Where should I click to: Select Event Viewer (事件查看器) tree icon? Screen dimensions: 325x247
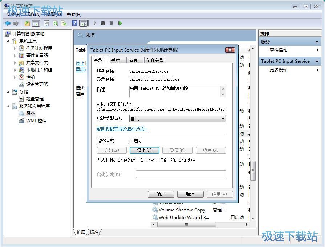point(21,55)
